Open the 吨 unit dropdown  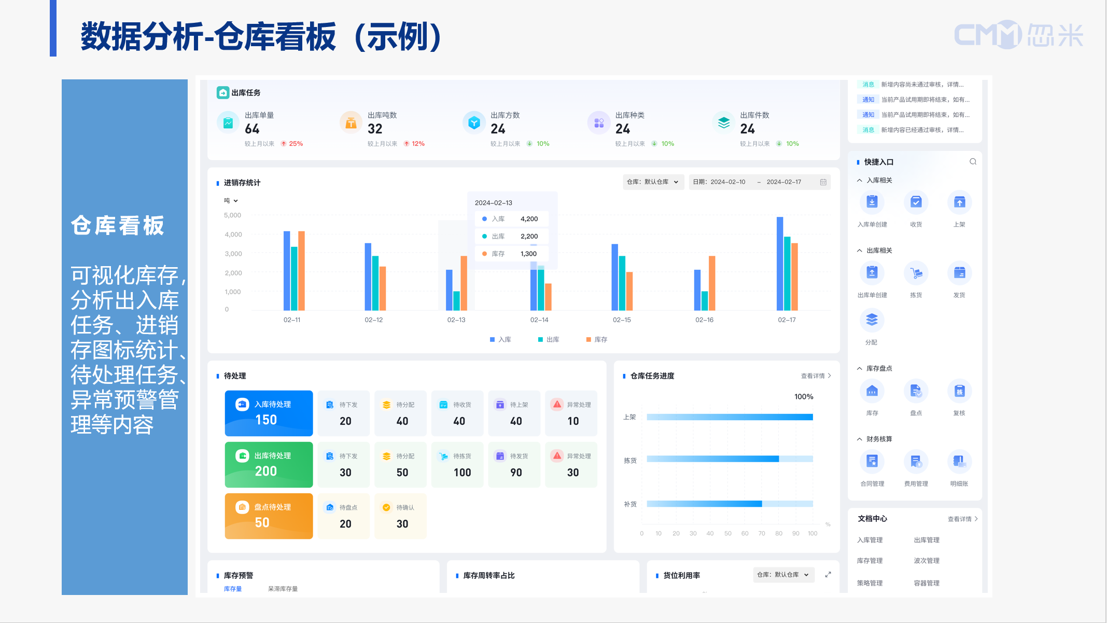[x=231, y=201]
